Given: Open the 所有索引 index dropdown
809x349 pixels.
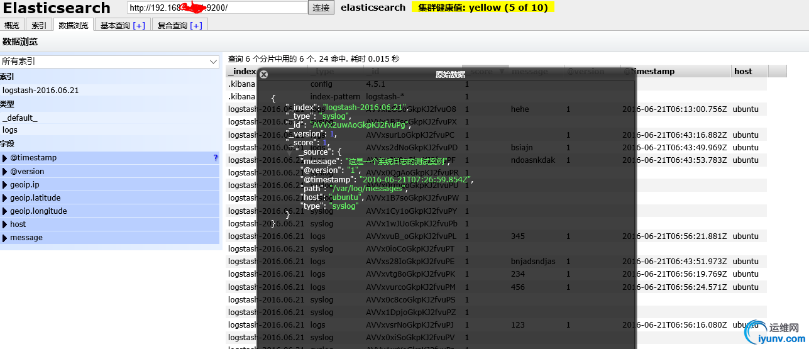Looking at the screenshot, I should coord(109,61).
